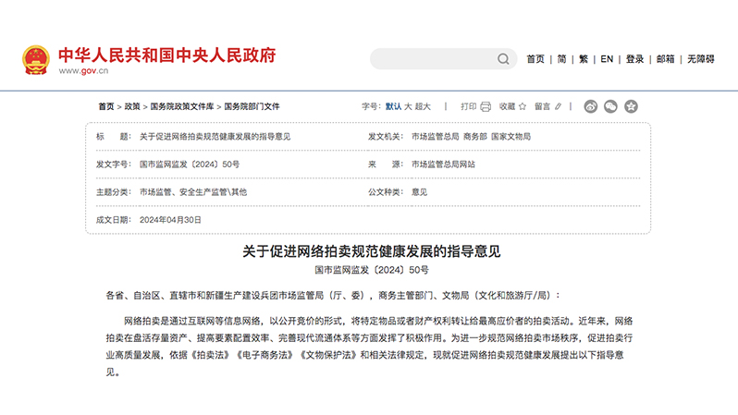Image resolution: width=738 pixels, height=415 pixels.
Task: Click the document number under the heading
Action: 372,270
